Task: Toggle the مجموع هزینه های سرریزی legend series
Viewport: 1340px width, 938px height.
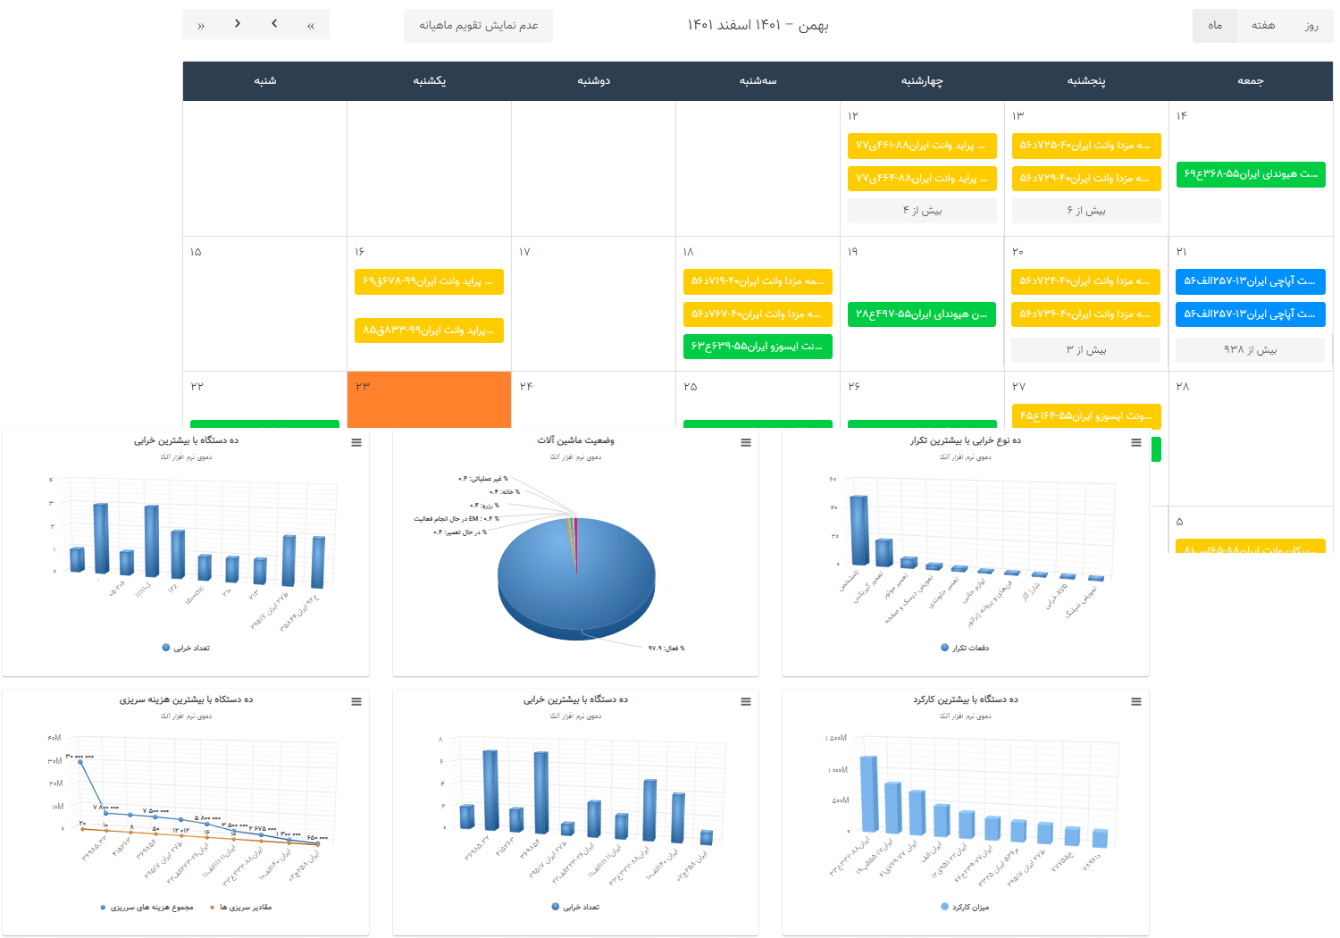Action: coord(147,907)
